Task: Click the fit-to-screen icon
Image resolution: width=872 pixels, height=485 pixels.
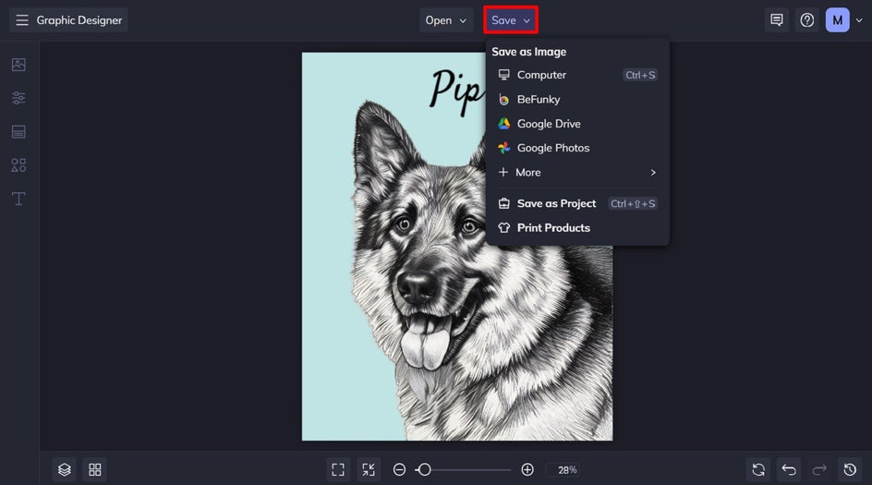Action: [x=338, y=469]
